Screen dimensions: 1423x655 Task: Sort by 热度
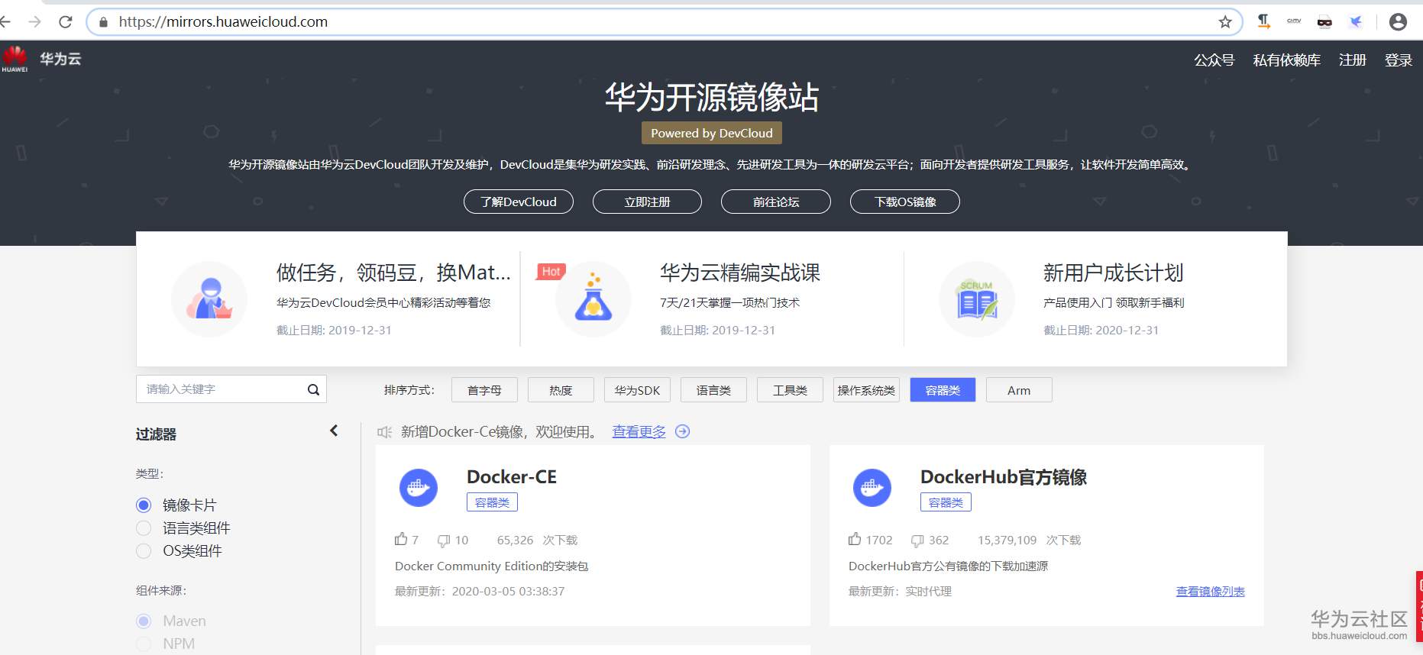coord(561,390)
